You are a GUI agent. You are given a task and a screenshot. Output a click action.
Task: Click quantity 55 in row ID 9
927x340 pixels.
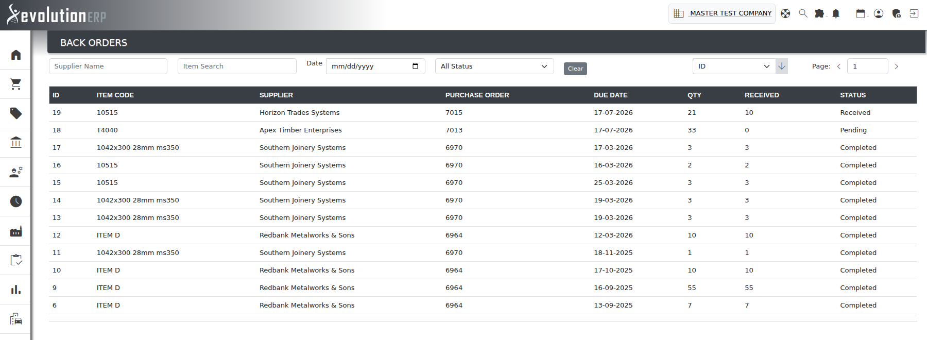692,288
